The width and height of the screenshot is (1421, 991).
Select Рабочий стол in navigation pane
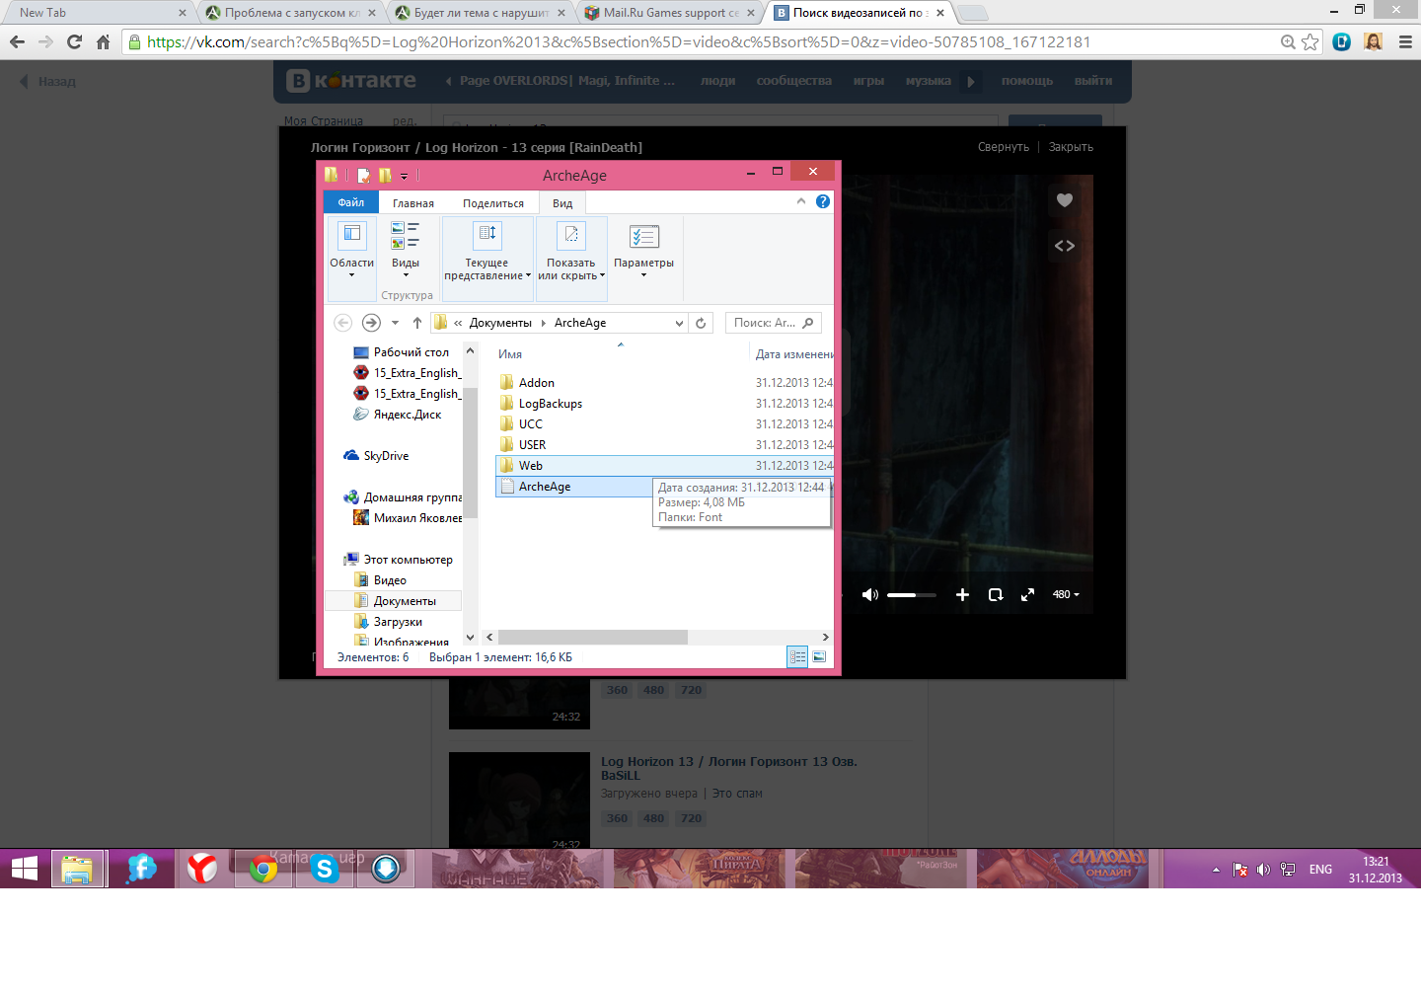pyautogui.click(x=401, y=352)
